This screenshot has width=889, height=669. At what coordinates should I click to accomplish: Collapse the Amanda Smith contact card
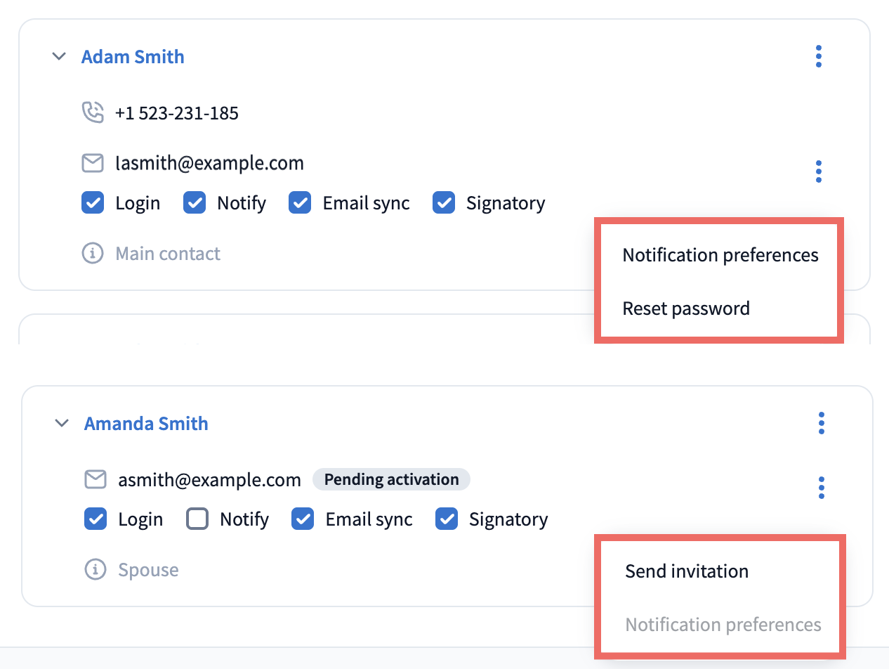coord(62,423)
